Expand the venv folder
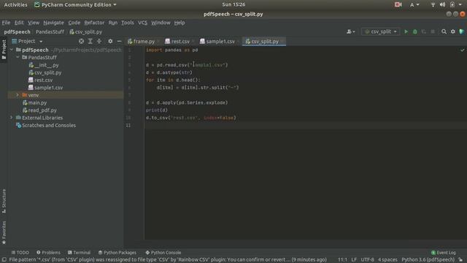This screenshot has width=467, height=263. tap(18, 95)
